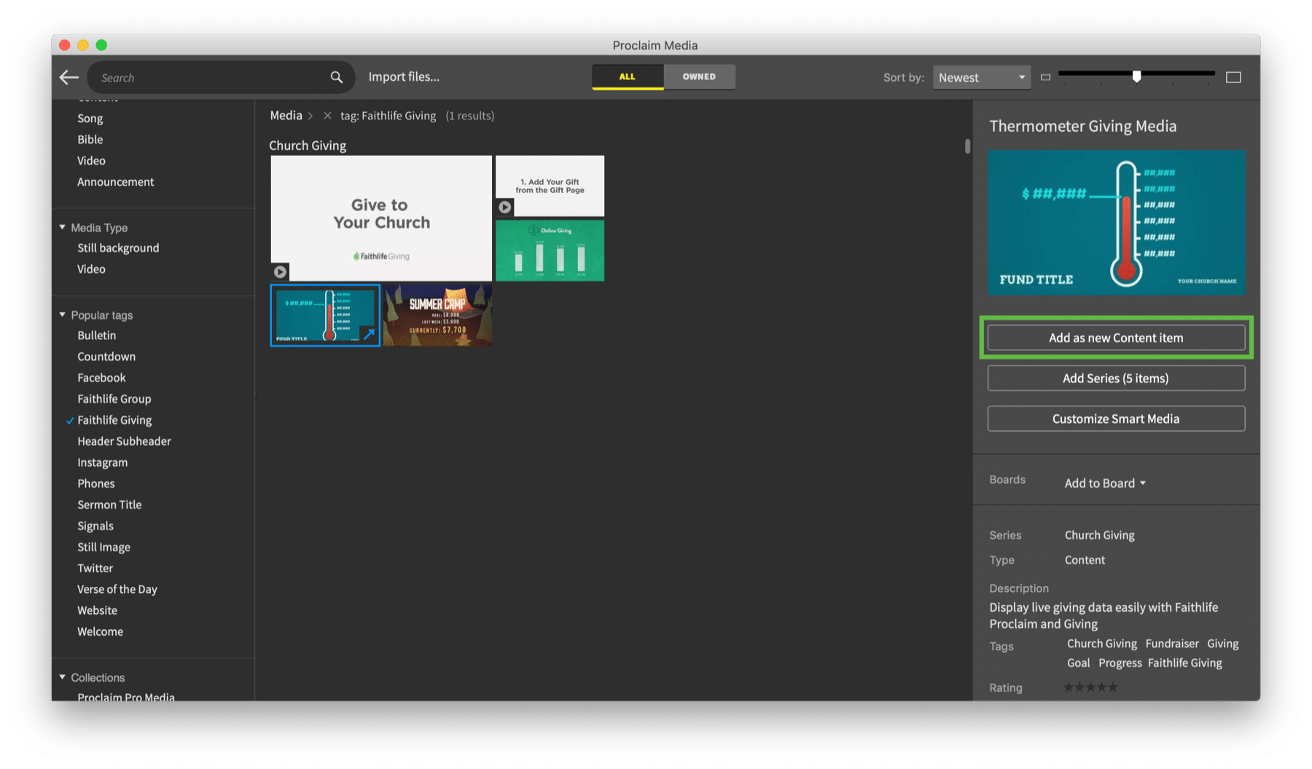Viewport: 1312px width, 769px height.
Task: Click the Church Giving series link
Action: pyautogui.click(x=1099, y=535)
